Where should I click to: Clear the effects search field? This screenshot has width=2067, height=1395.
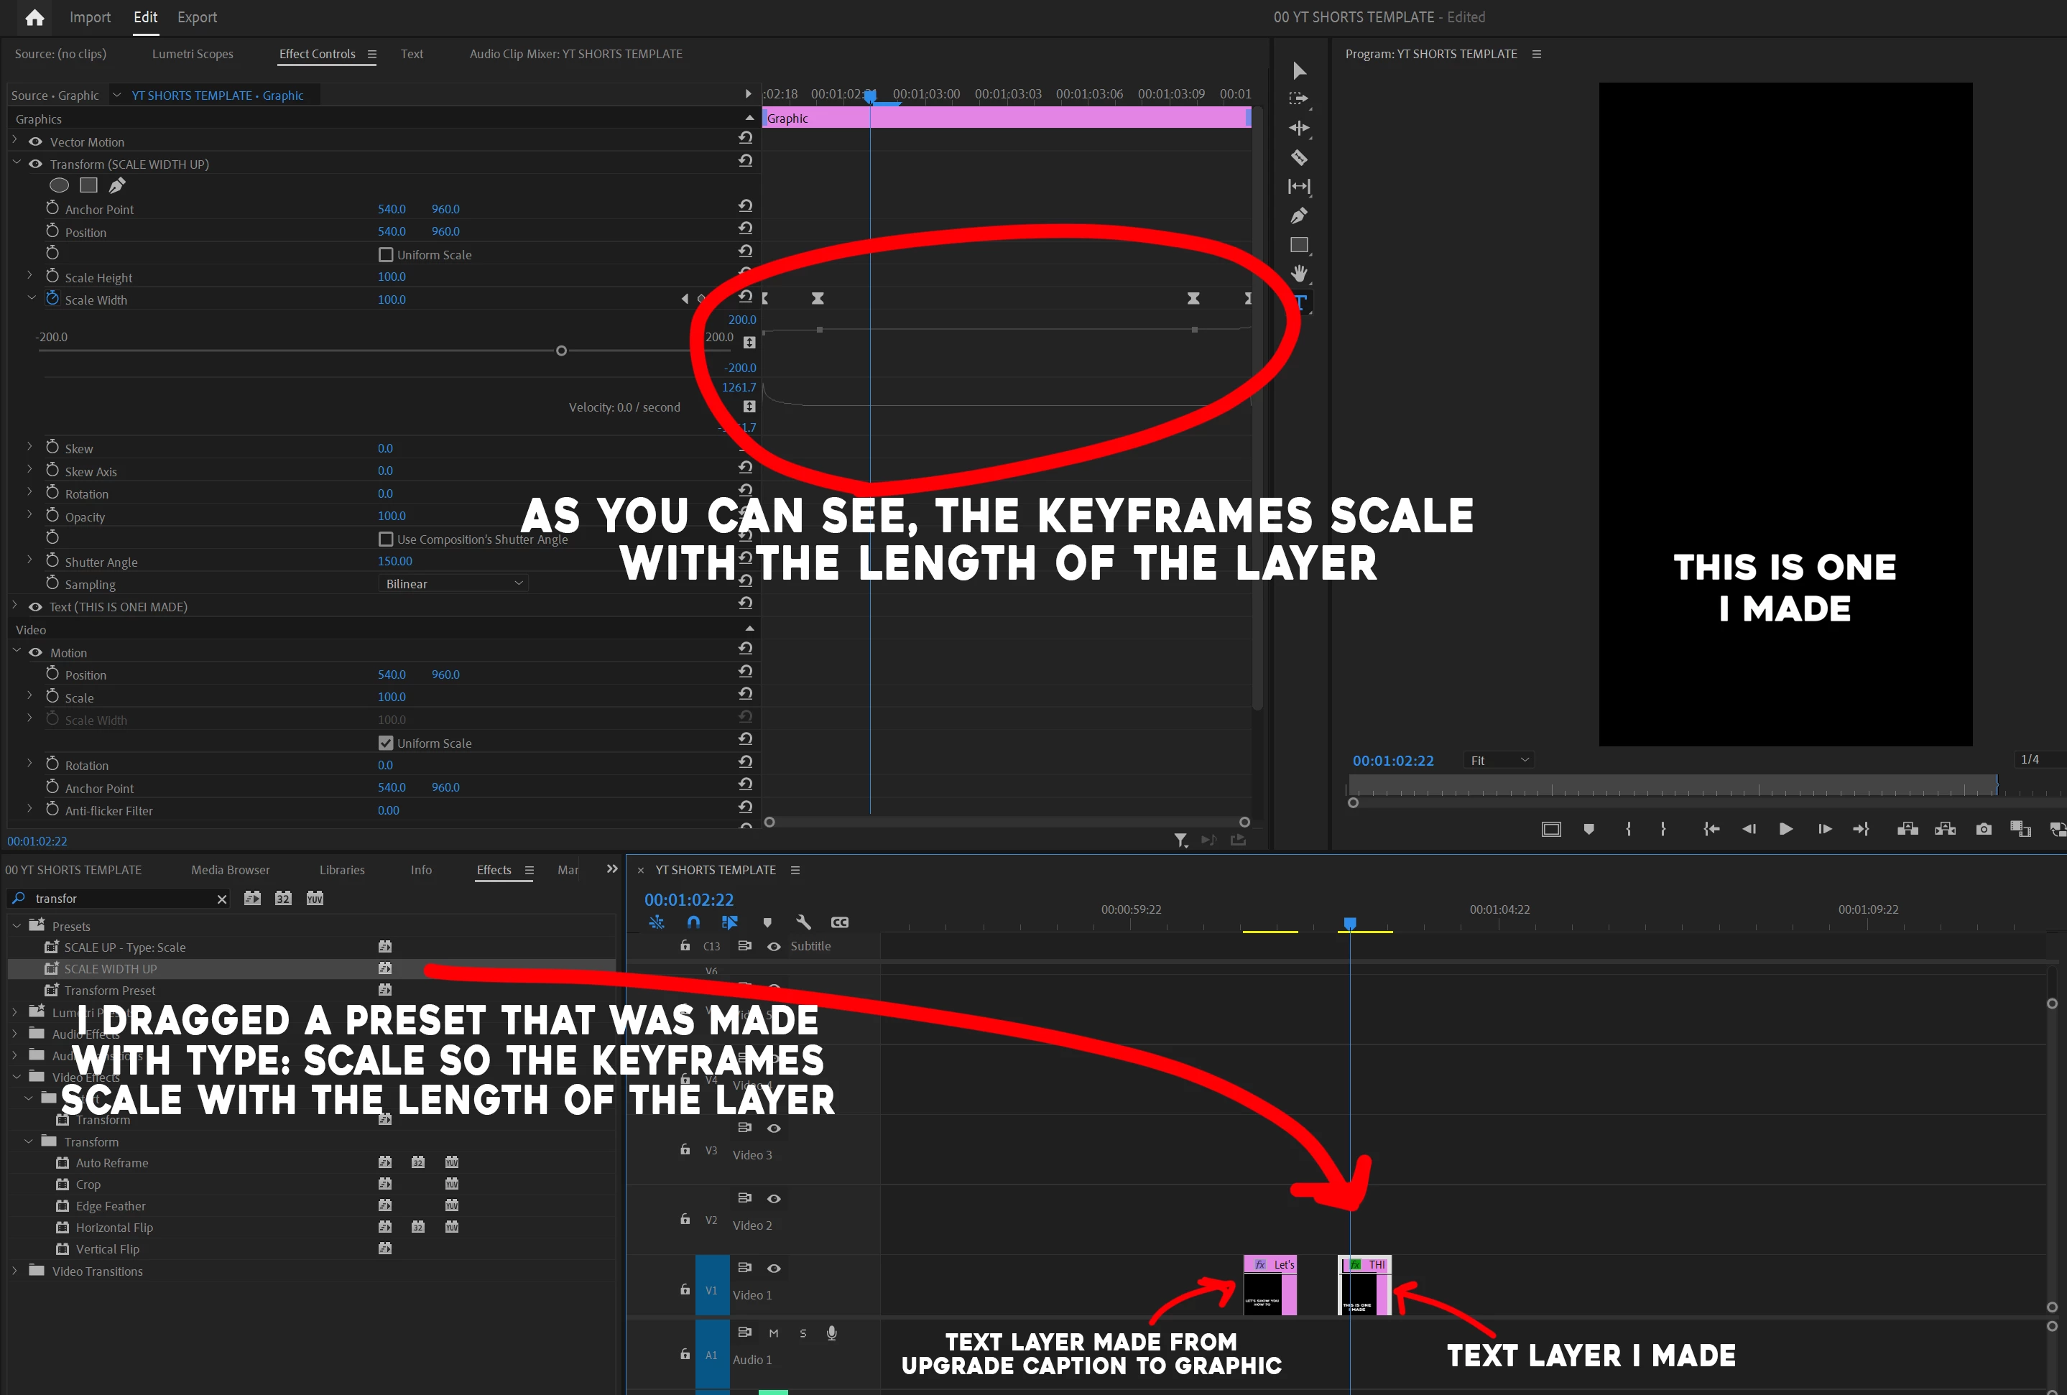[221, 899]
